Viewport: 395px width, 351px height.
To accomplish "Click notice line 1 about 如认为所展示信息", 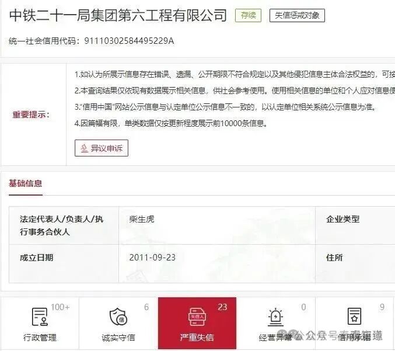I will click(x=235, y=74).
